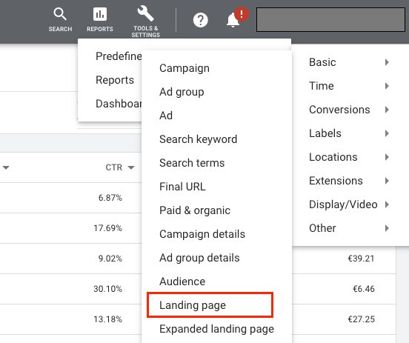Expand the Other submenu
This screenshot has width=409, height=343.
tap(350, 228)
